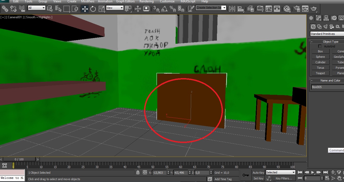Select the Lights category icon
Viewport: 344px width, 182px height.
point(326,27)
